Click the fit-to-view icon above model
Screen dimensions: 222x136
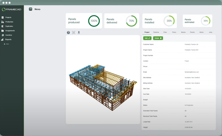pyautogui.click(x=74, y=33)
